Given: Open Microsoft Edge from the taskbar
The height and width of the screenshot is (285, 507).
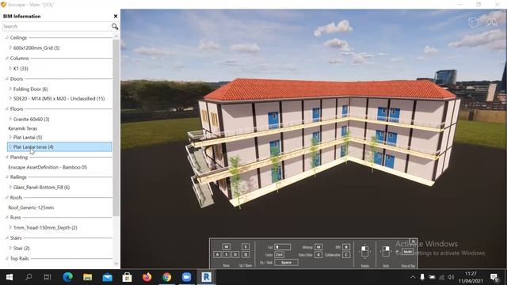Looking at the screenshot, I should click(x=67, y=277).
